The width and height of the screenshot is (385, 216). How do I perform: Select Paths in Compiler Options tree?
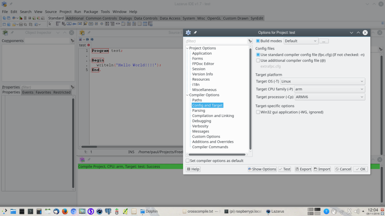197,100
